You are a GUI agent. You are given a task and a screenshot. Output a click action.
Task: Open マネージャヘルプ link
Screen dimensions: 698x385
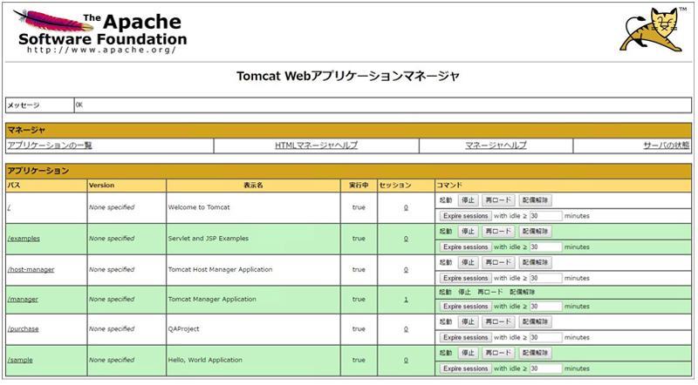coord(496,145)
